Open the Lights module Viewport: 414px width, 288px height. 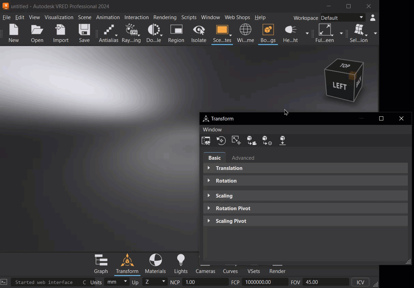point(181,264)
